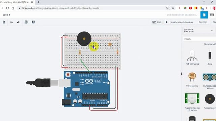Open a new browser tab
The height and width of the screenshot is (121, 216).
coord(38,2)
